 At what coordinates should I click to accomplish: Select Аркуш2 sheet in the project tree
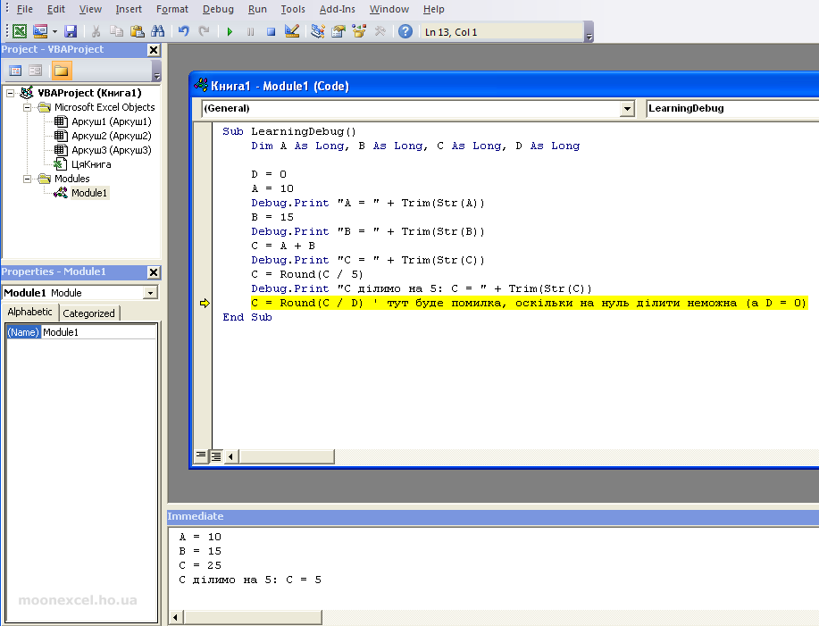click(x=111, y=136)
